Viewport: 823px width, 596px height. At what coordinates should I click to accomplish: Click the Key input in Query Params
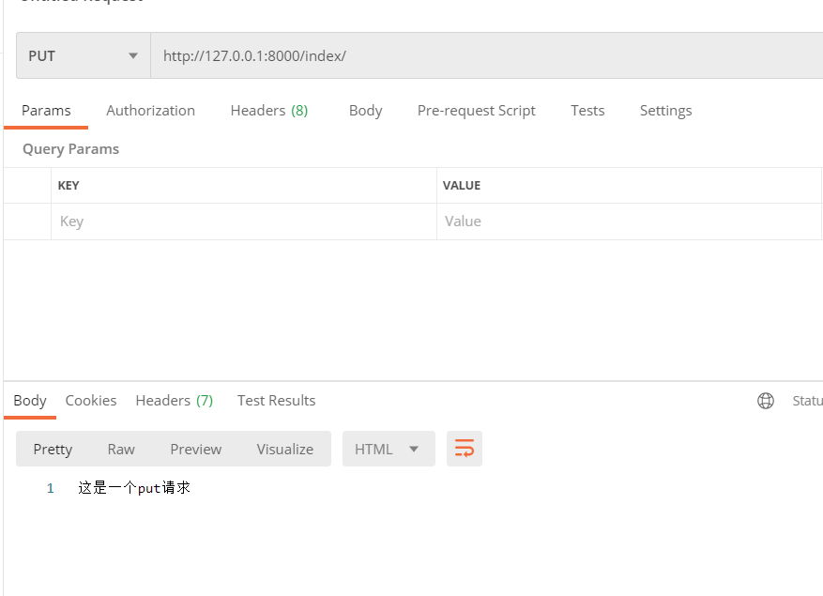(244, 222)
